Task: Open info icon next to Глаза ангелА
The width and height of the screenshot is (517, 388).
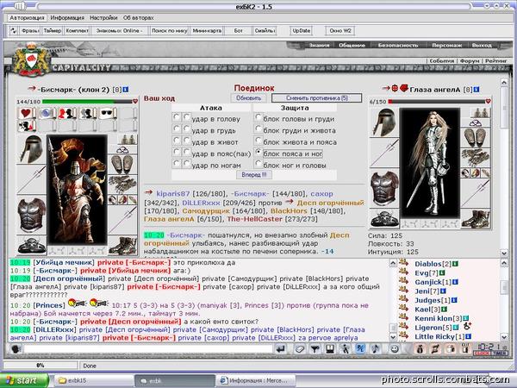Action: (x=477, y=89)
